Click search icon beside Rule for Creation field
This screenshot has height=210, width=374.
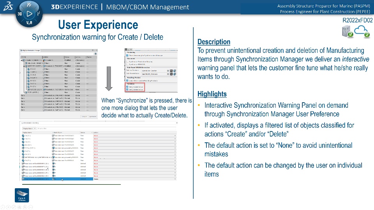(171, 71)
